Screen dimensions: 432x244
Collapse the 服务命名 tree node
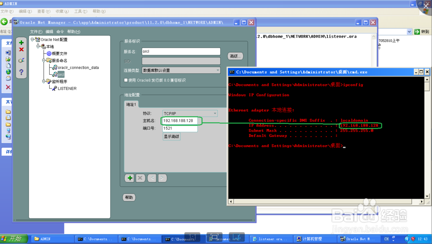coord(44,60)
